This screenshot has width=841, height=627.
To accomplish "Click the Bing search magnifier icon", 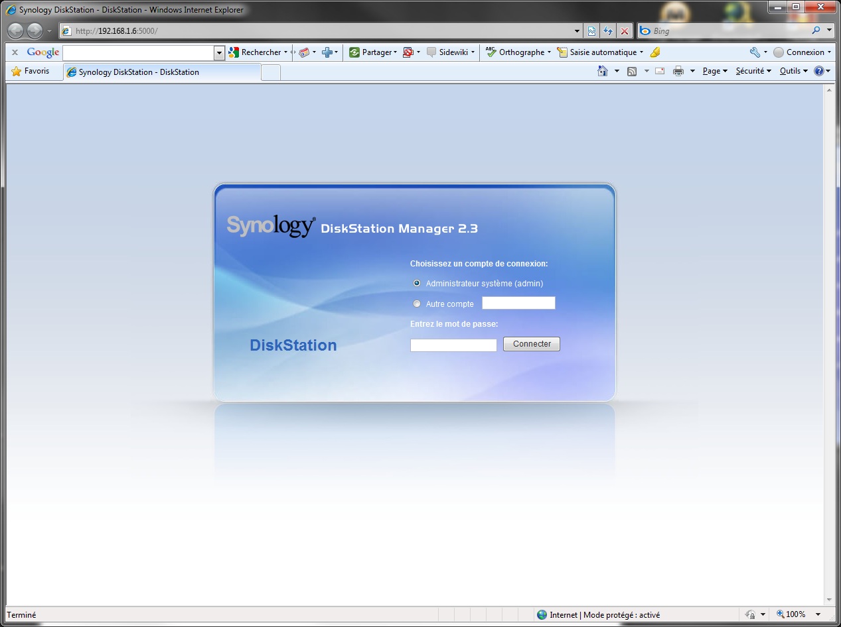I will point(816,30).
